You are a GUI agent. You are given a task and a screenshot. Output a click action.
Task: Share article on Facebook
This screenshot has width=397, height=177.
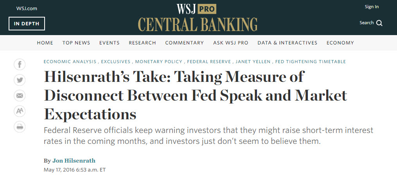point(20,64)
